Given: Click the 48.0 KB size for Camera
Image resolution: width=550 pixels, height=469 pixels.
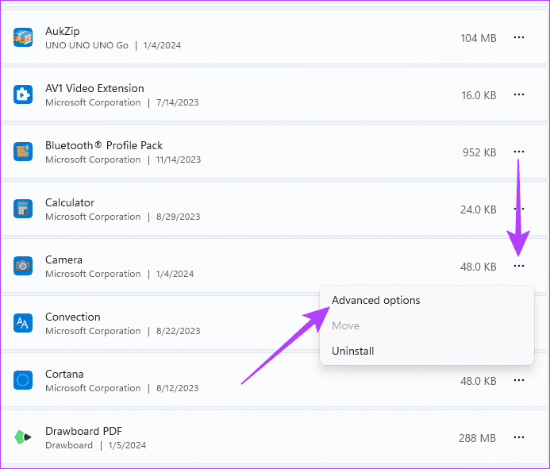Looking at the screenshot, I should [x=479, y=267].
